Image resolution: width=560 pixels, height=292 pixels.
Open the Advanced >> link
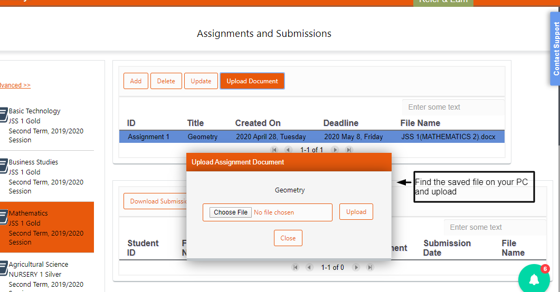point(15,85)
